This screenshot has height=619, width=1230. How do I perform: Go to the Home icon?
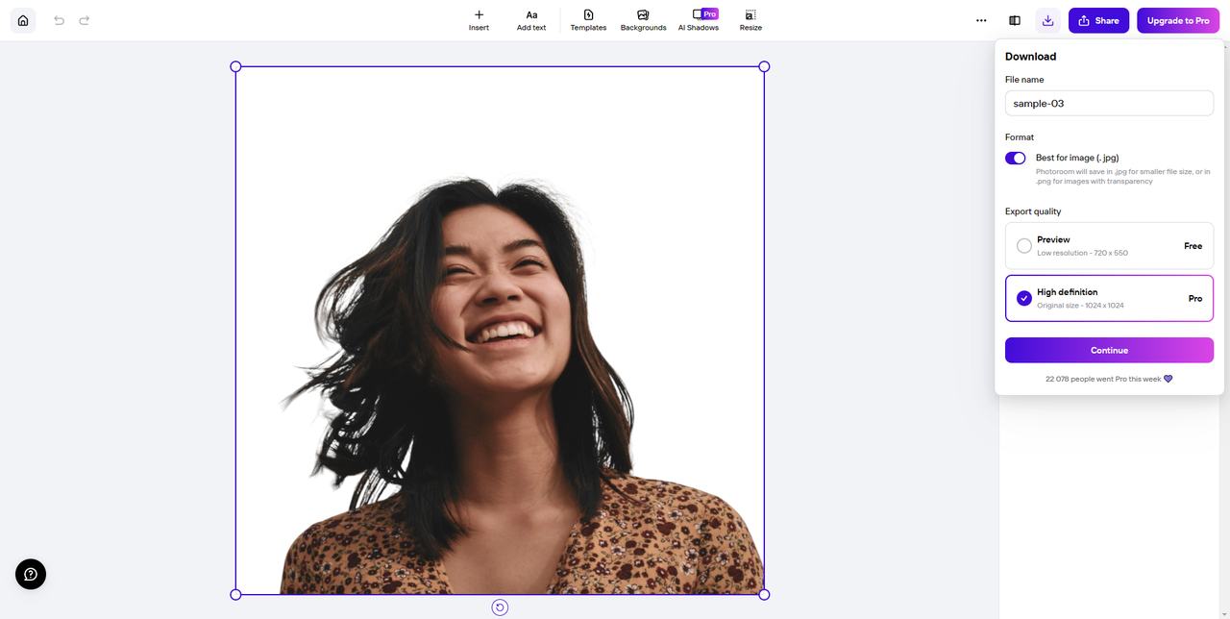(23, 20)
